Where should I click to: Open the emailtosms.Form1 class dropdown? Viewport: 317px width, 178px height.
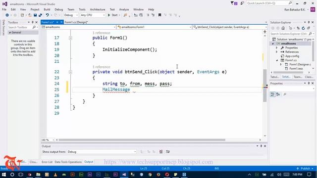point(154,27)
